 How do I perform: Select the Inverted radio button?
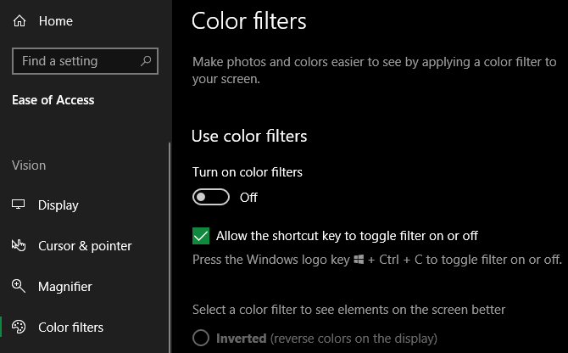tap(201, 339)
